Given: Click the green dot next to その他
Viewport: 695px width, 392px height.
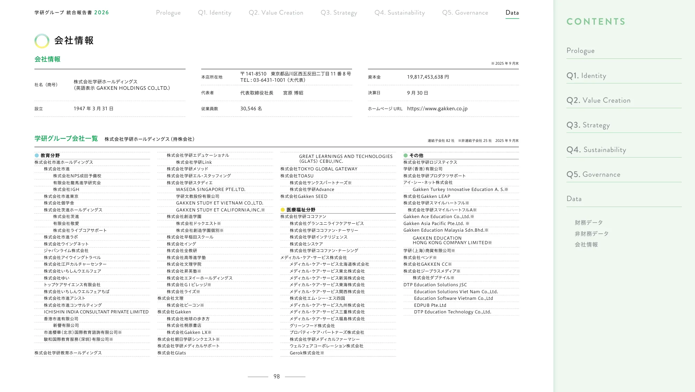Looking at the screenshot, I should [x=405, y=155].
